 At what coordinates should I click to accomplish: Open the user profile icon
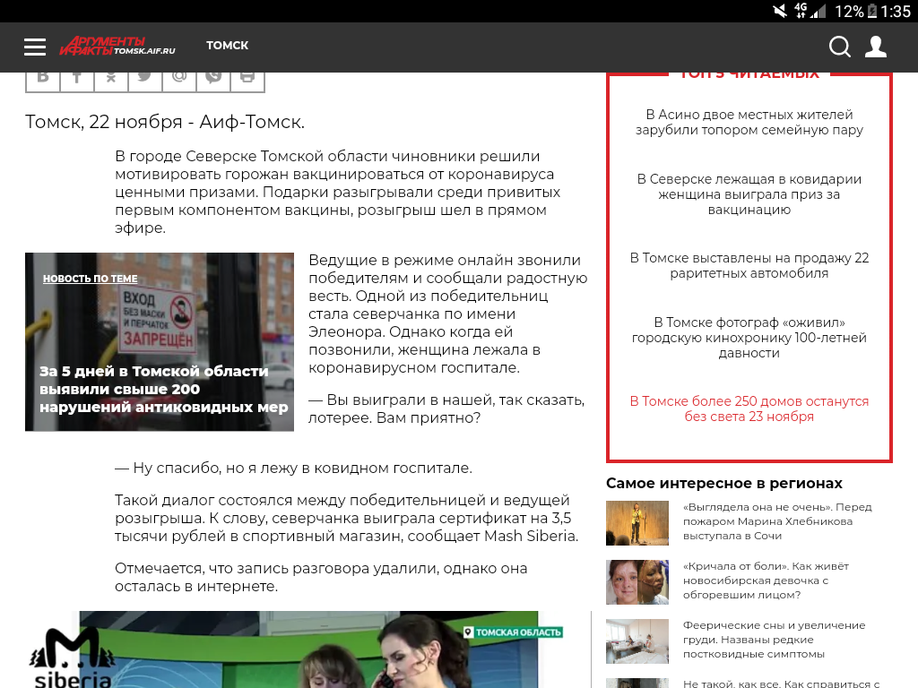coord(876,47)
